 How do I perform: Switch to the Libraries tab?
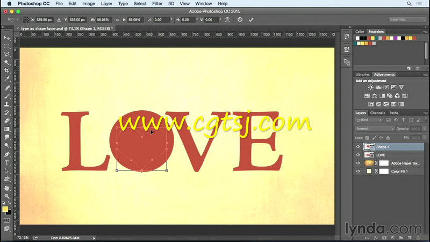click(362, 74)
